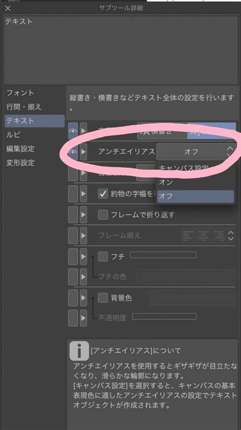Toggle palette display box for フレームで折り返す row
The image size is (241, 430).
73,215
